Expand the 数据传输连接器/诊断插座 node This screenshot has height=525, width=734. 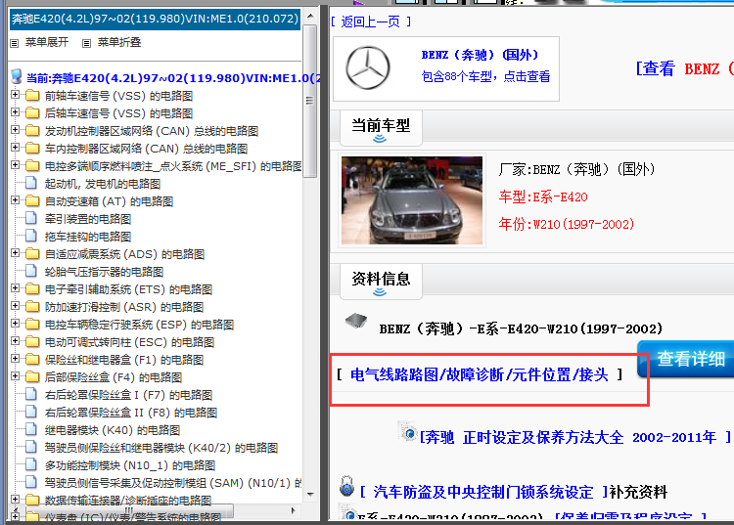click(15, 500)
